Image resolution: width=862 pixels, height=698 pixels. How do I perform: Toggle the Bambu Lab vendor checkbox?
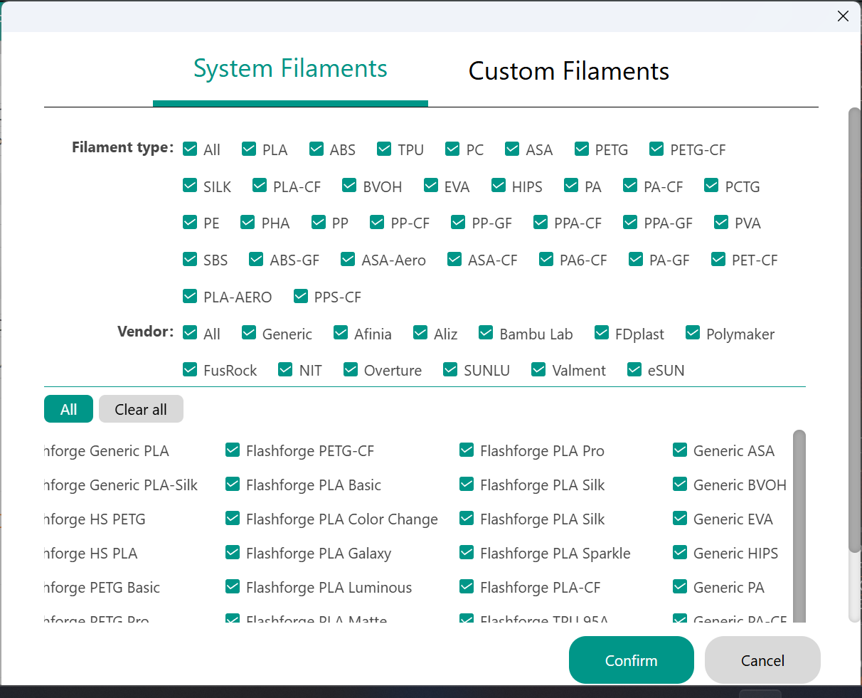(486, 333)
